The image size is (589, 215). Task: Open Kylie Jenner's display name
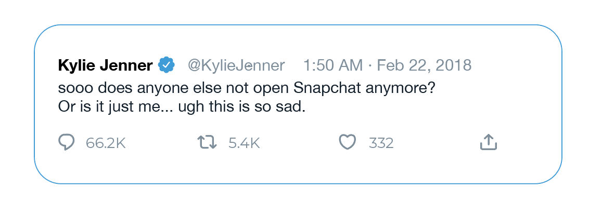pos(106,65)
